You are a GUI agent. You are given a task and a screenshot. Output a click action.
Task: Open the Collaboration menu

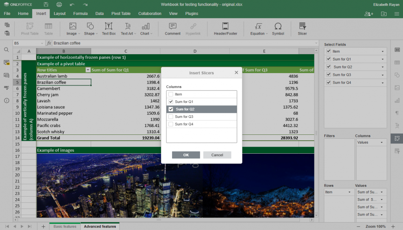150,13
